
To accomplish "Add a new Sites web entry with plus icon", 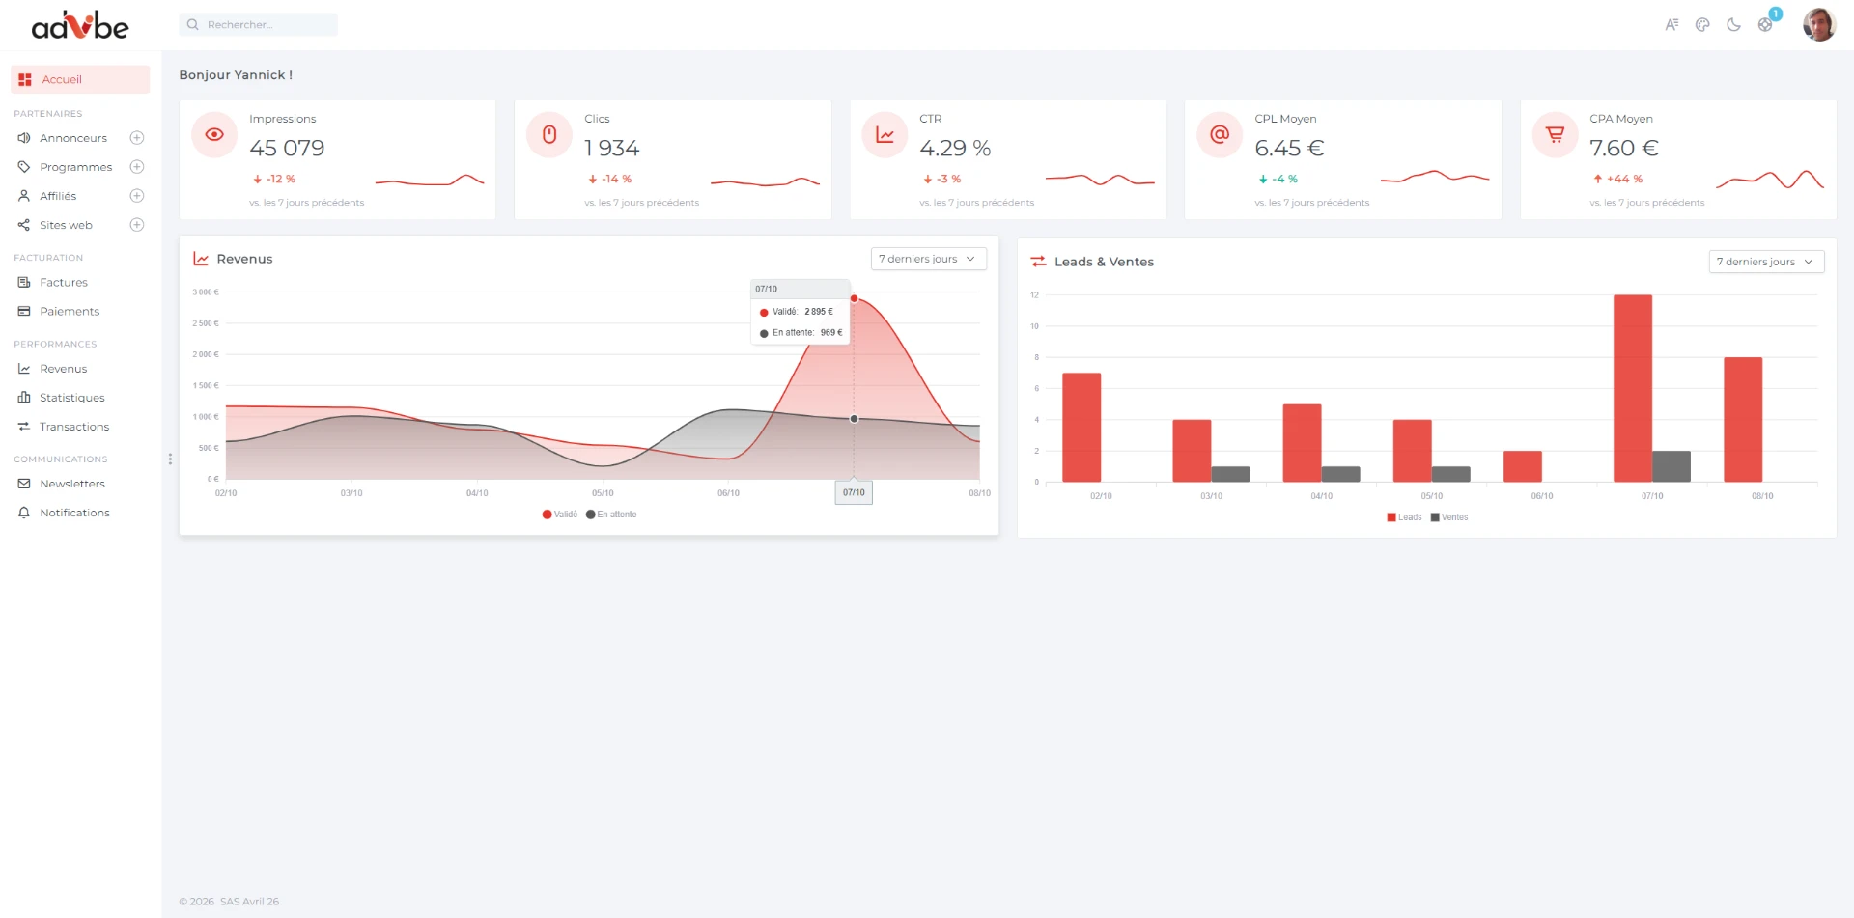I will [137, 225].
